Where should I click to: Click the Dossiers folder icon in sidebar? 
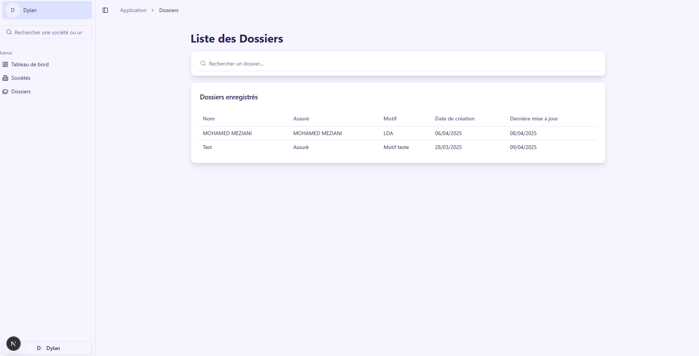[x=5, y=91]
